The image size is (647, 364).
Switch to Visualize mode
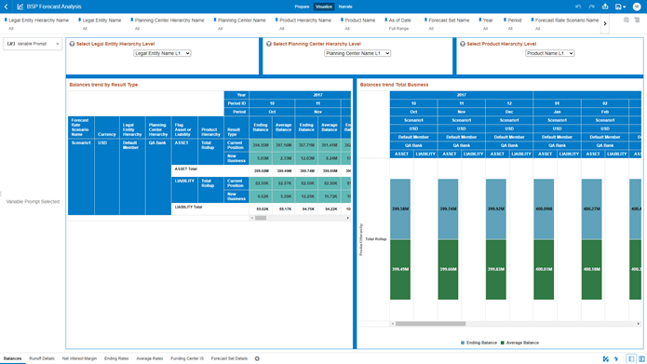tap(324, 7)
